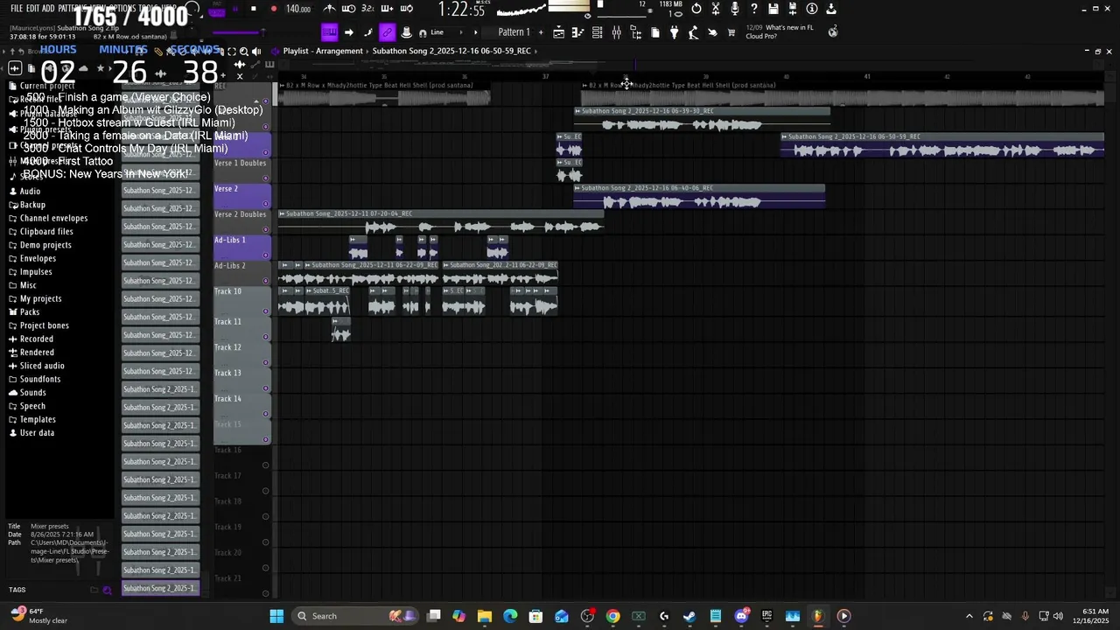Open the Playlist view icon

click(x=558, y=32)
